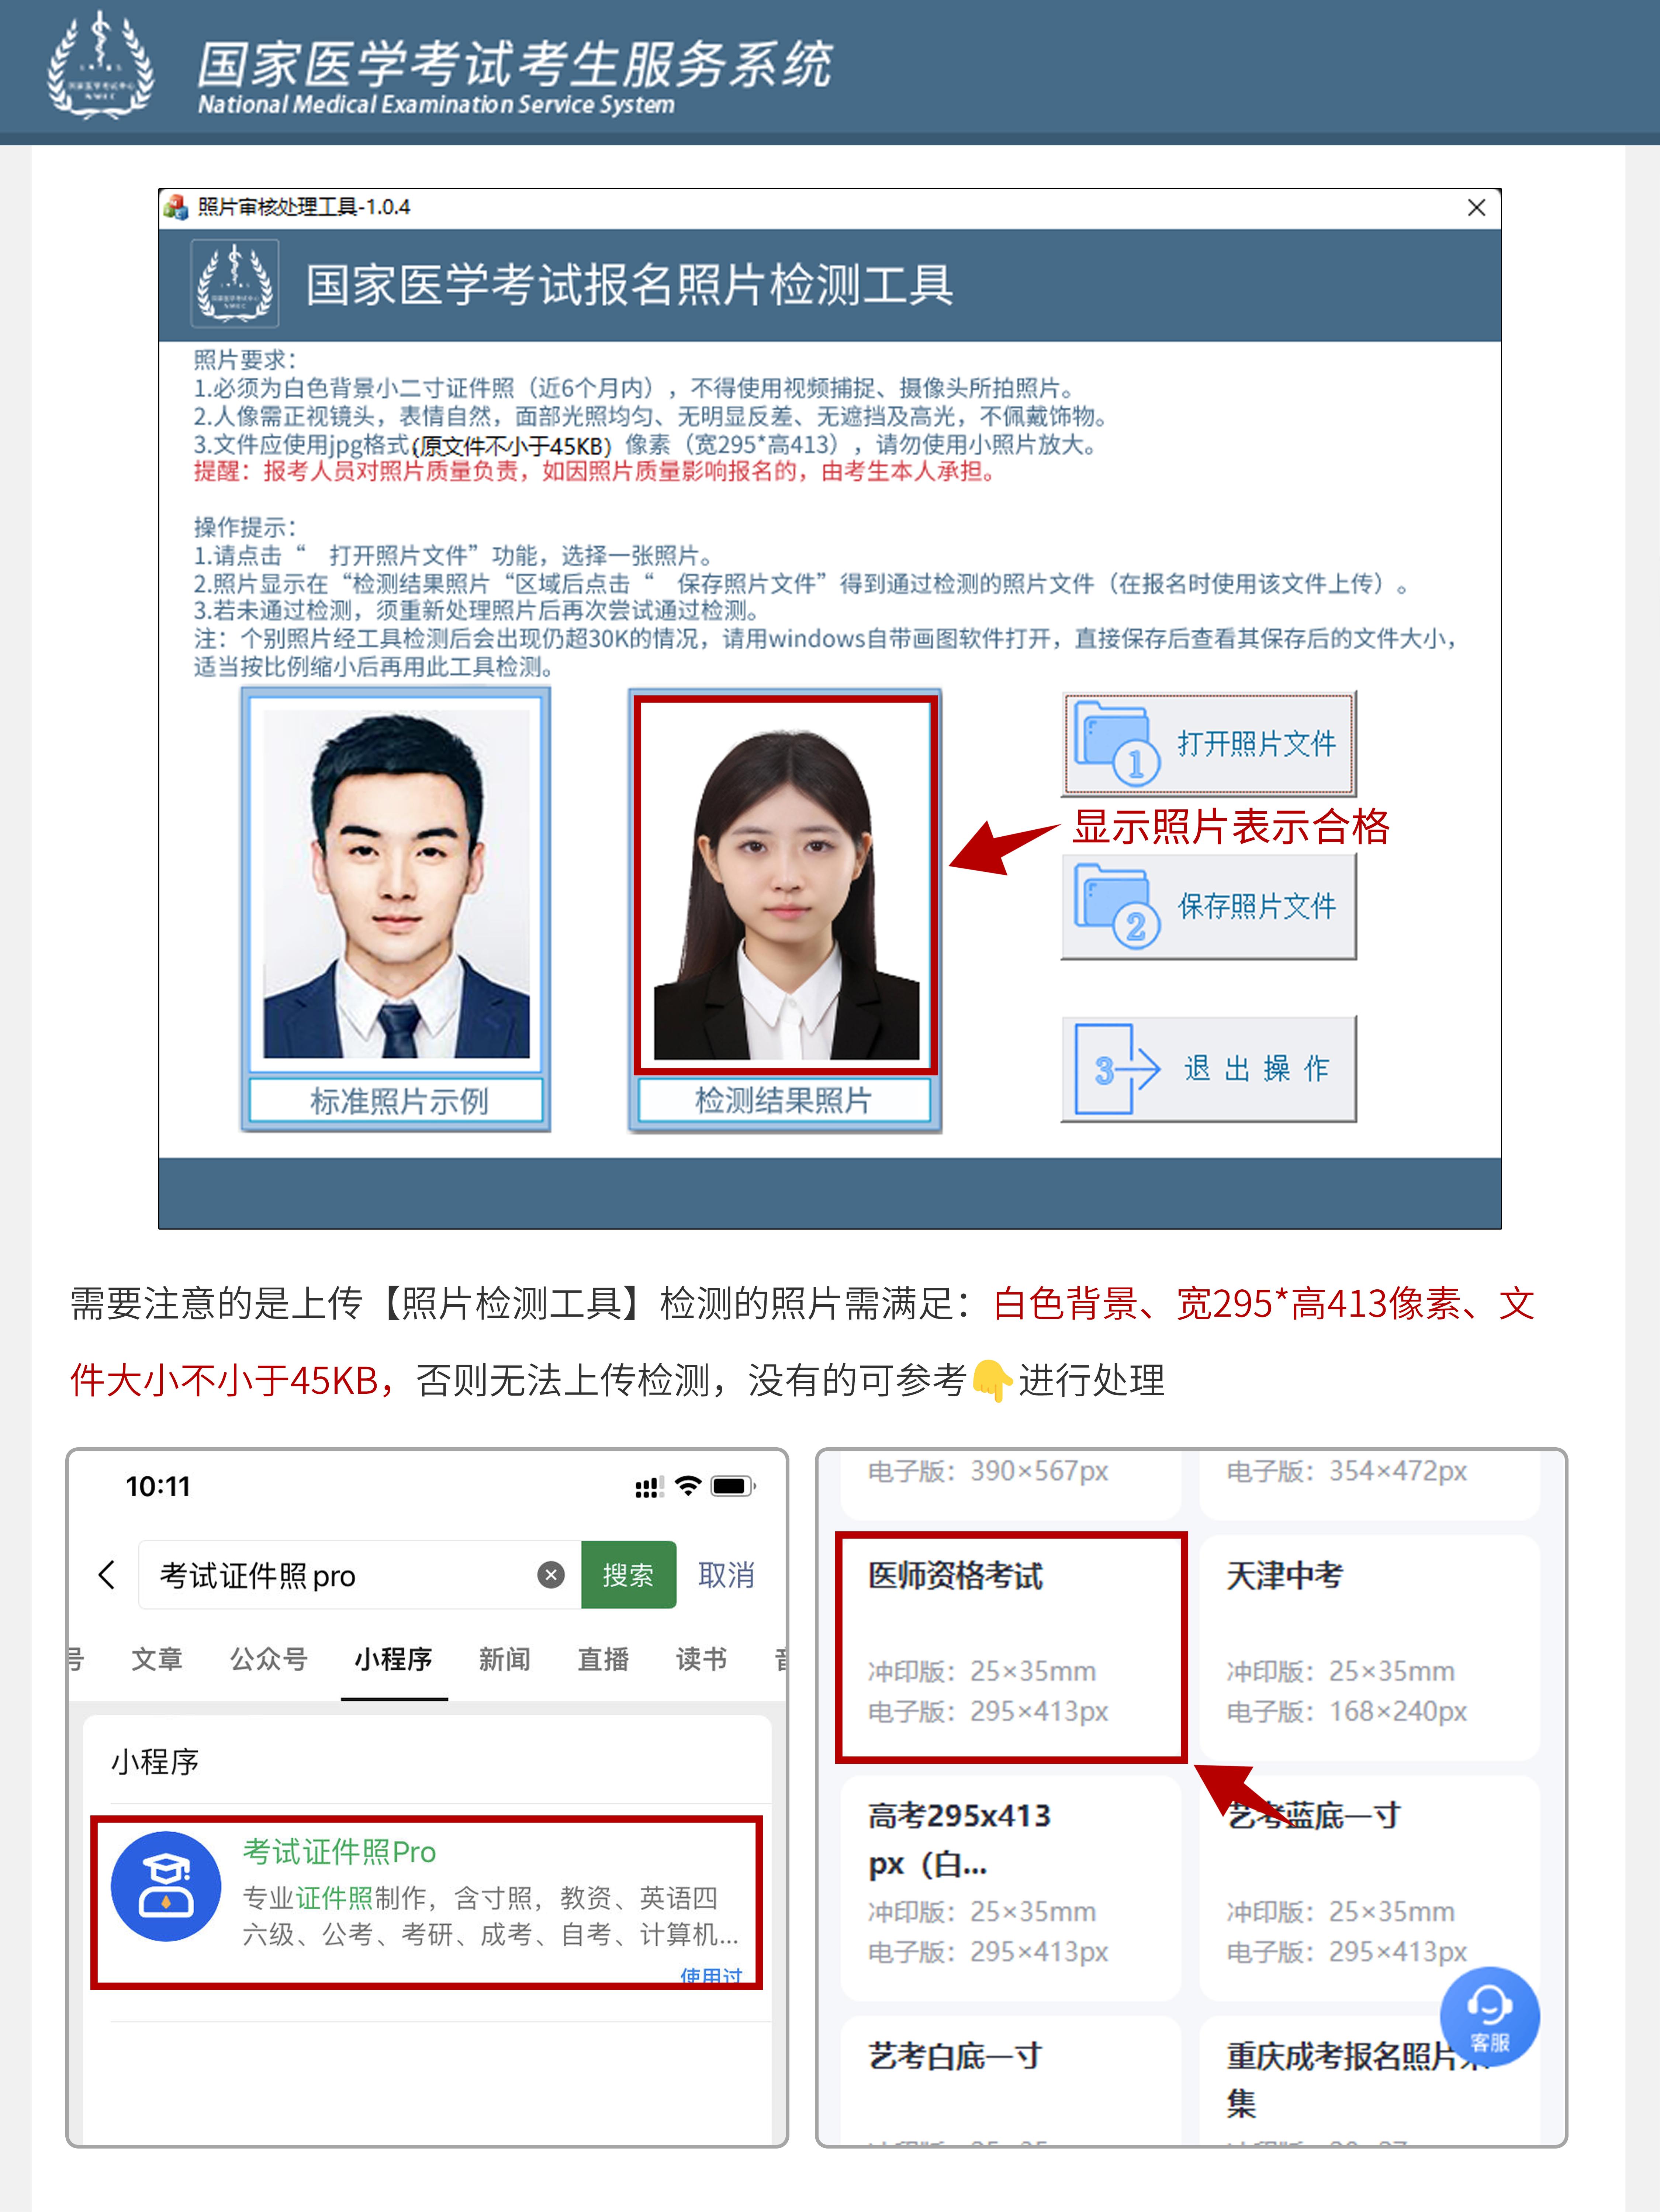
Task: Click the 标准照片示例 sample photo
Action: [x=396, y=883]
